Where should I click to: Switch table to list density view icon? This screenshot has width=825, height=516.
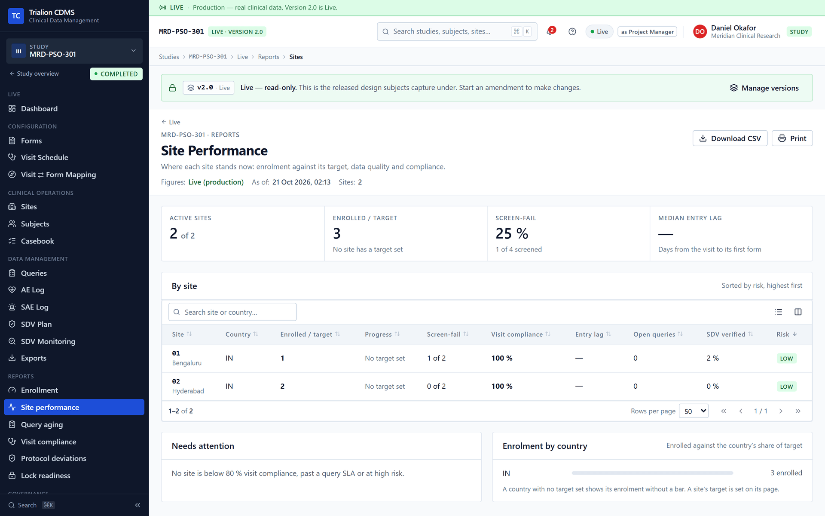[x=779, y=312]
